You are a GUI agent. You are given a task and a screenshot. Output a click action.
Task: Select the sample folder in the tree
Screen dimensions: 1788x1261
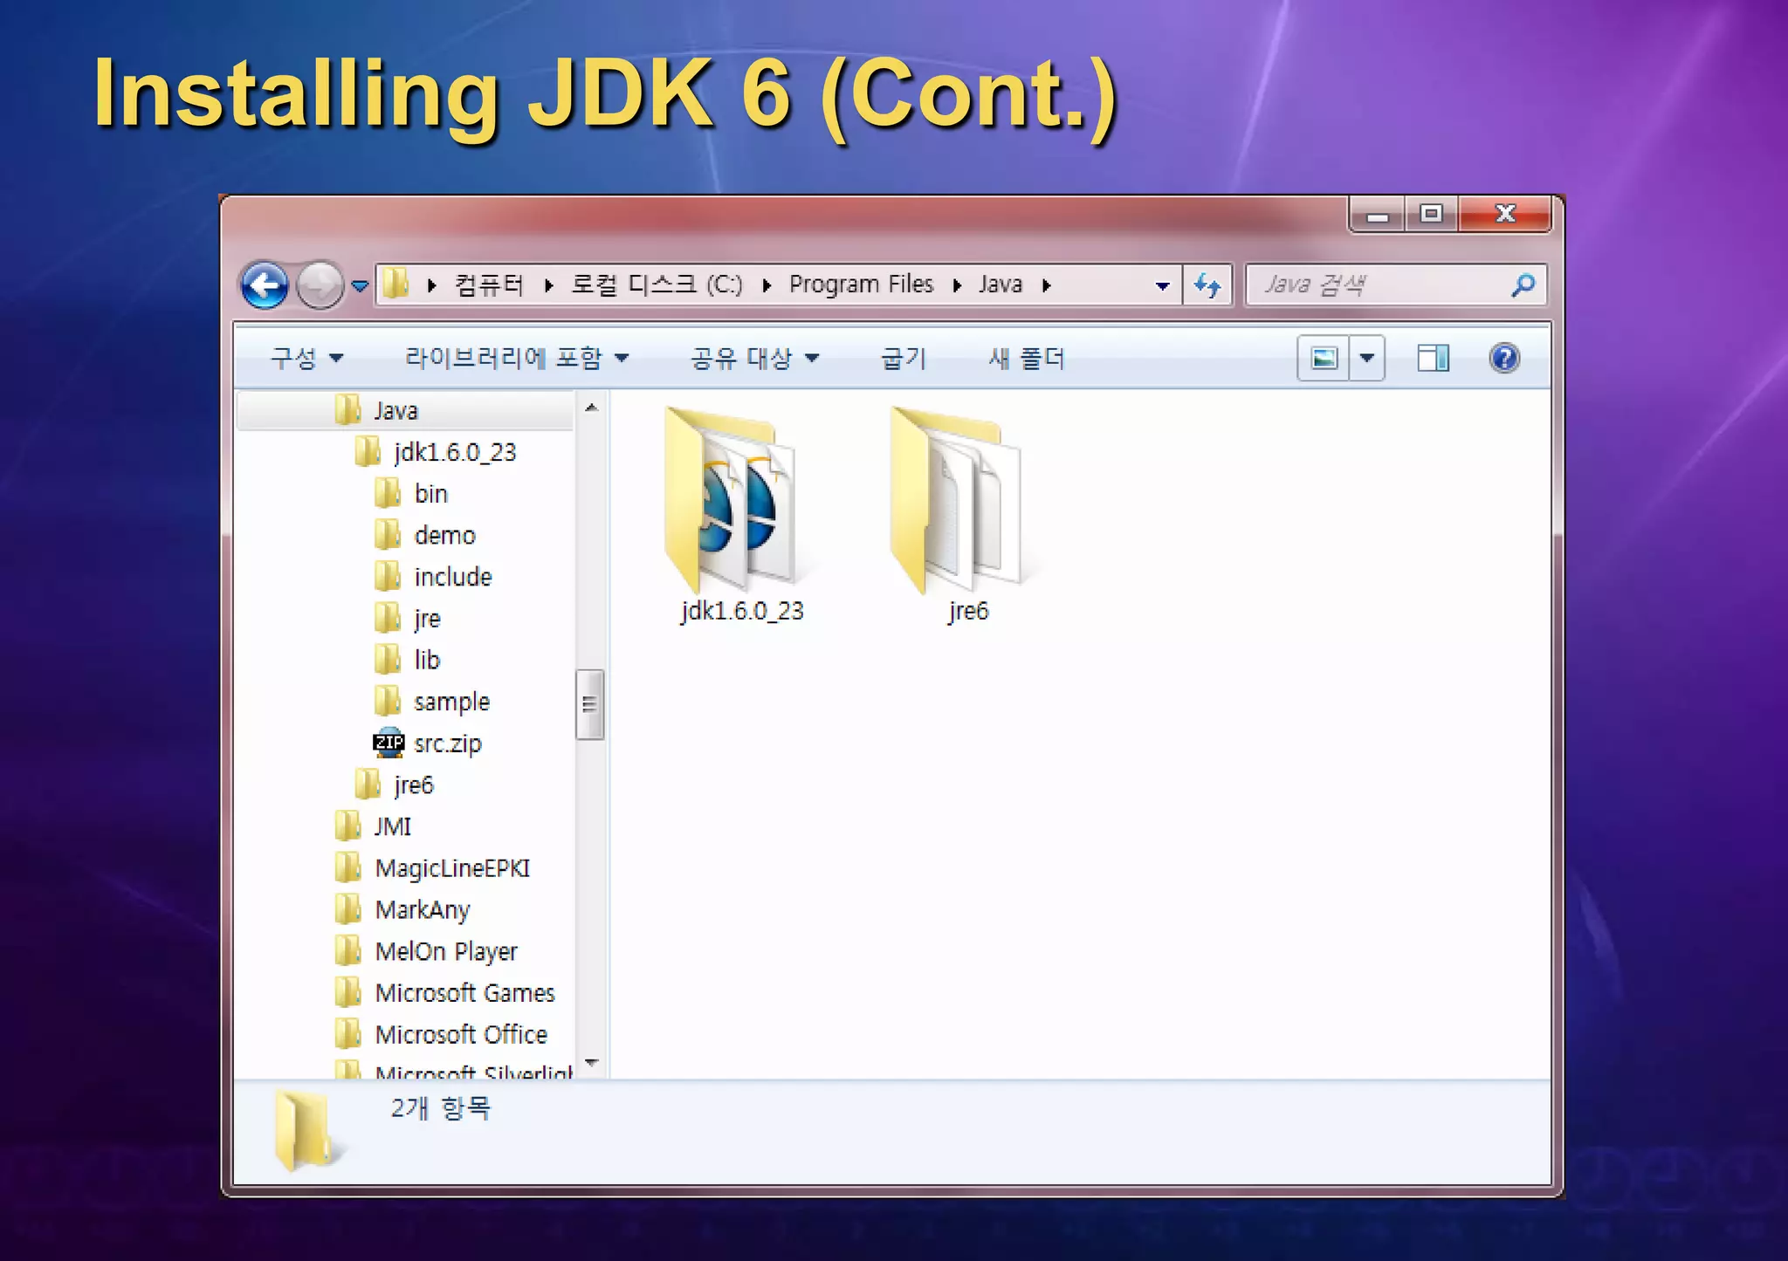[451, 702]
